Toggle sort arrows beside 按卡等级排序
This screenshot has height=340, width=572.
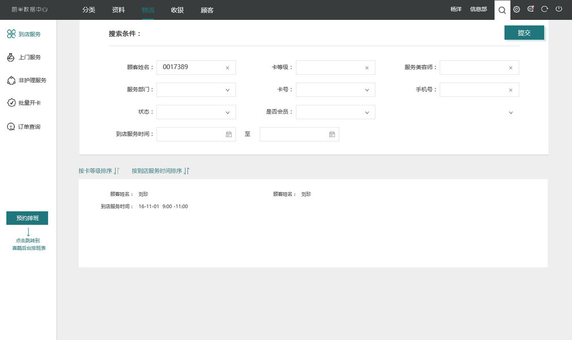point(116,171)
